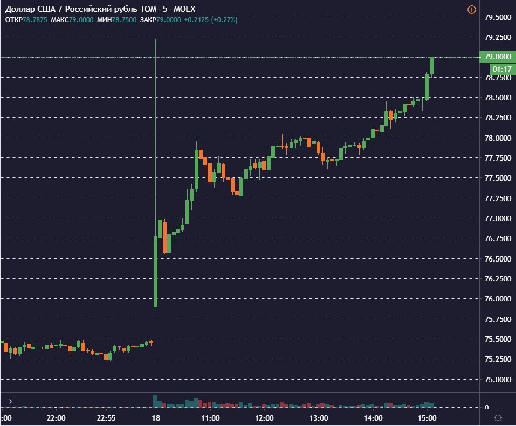This screenshot has width=516, height=426.
Task: Click the 22:00 time axis label
Action: click(56, 418)
